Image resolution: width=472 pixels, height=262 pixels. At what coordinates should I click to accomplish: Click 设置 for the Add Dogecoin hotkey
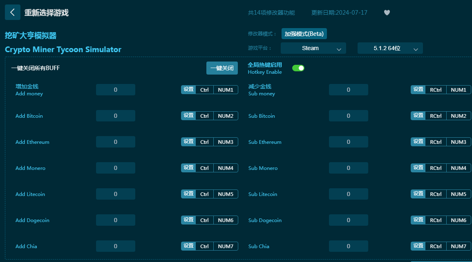189,220
